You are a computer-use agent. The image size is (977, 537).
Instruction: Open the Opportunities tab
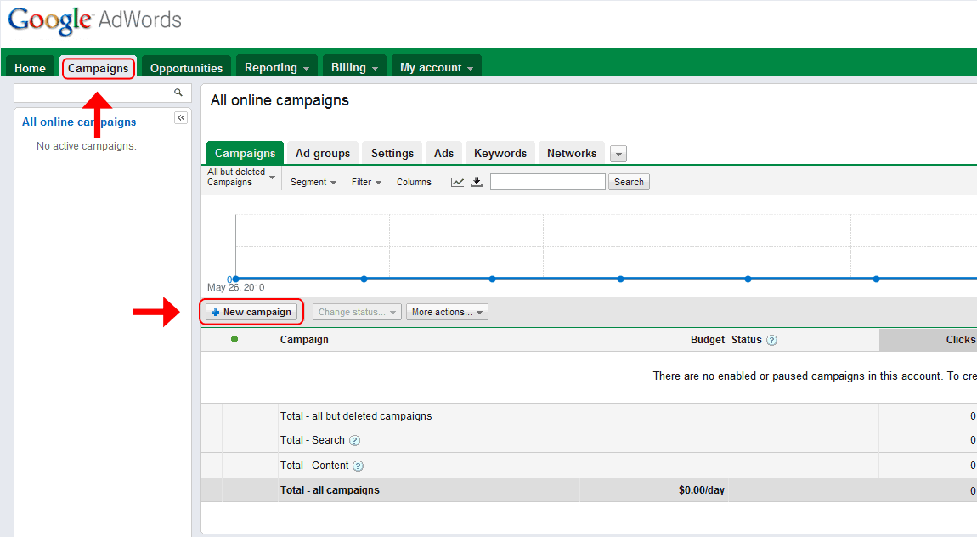point(186,68)
